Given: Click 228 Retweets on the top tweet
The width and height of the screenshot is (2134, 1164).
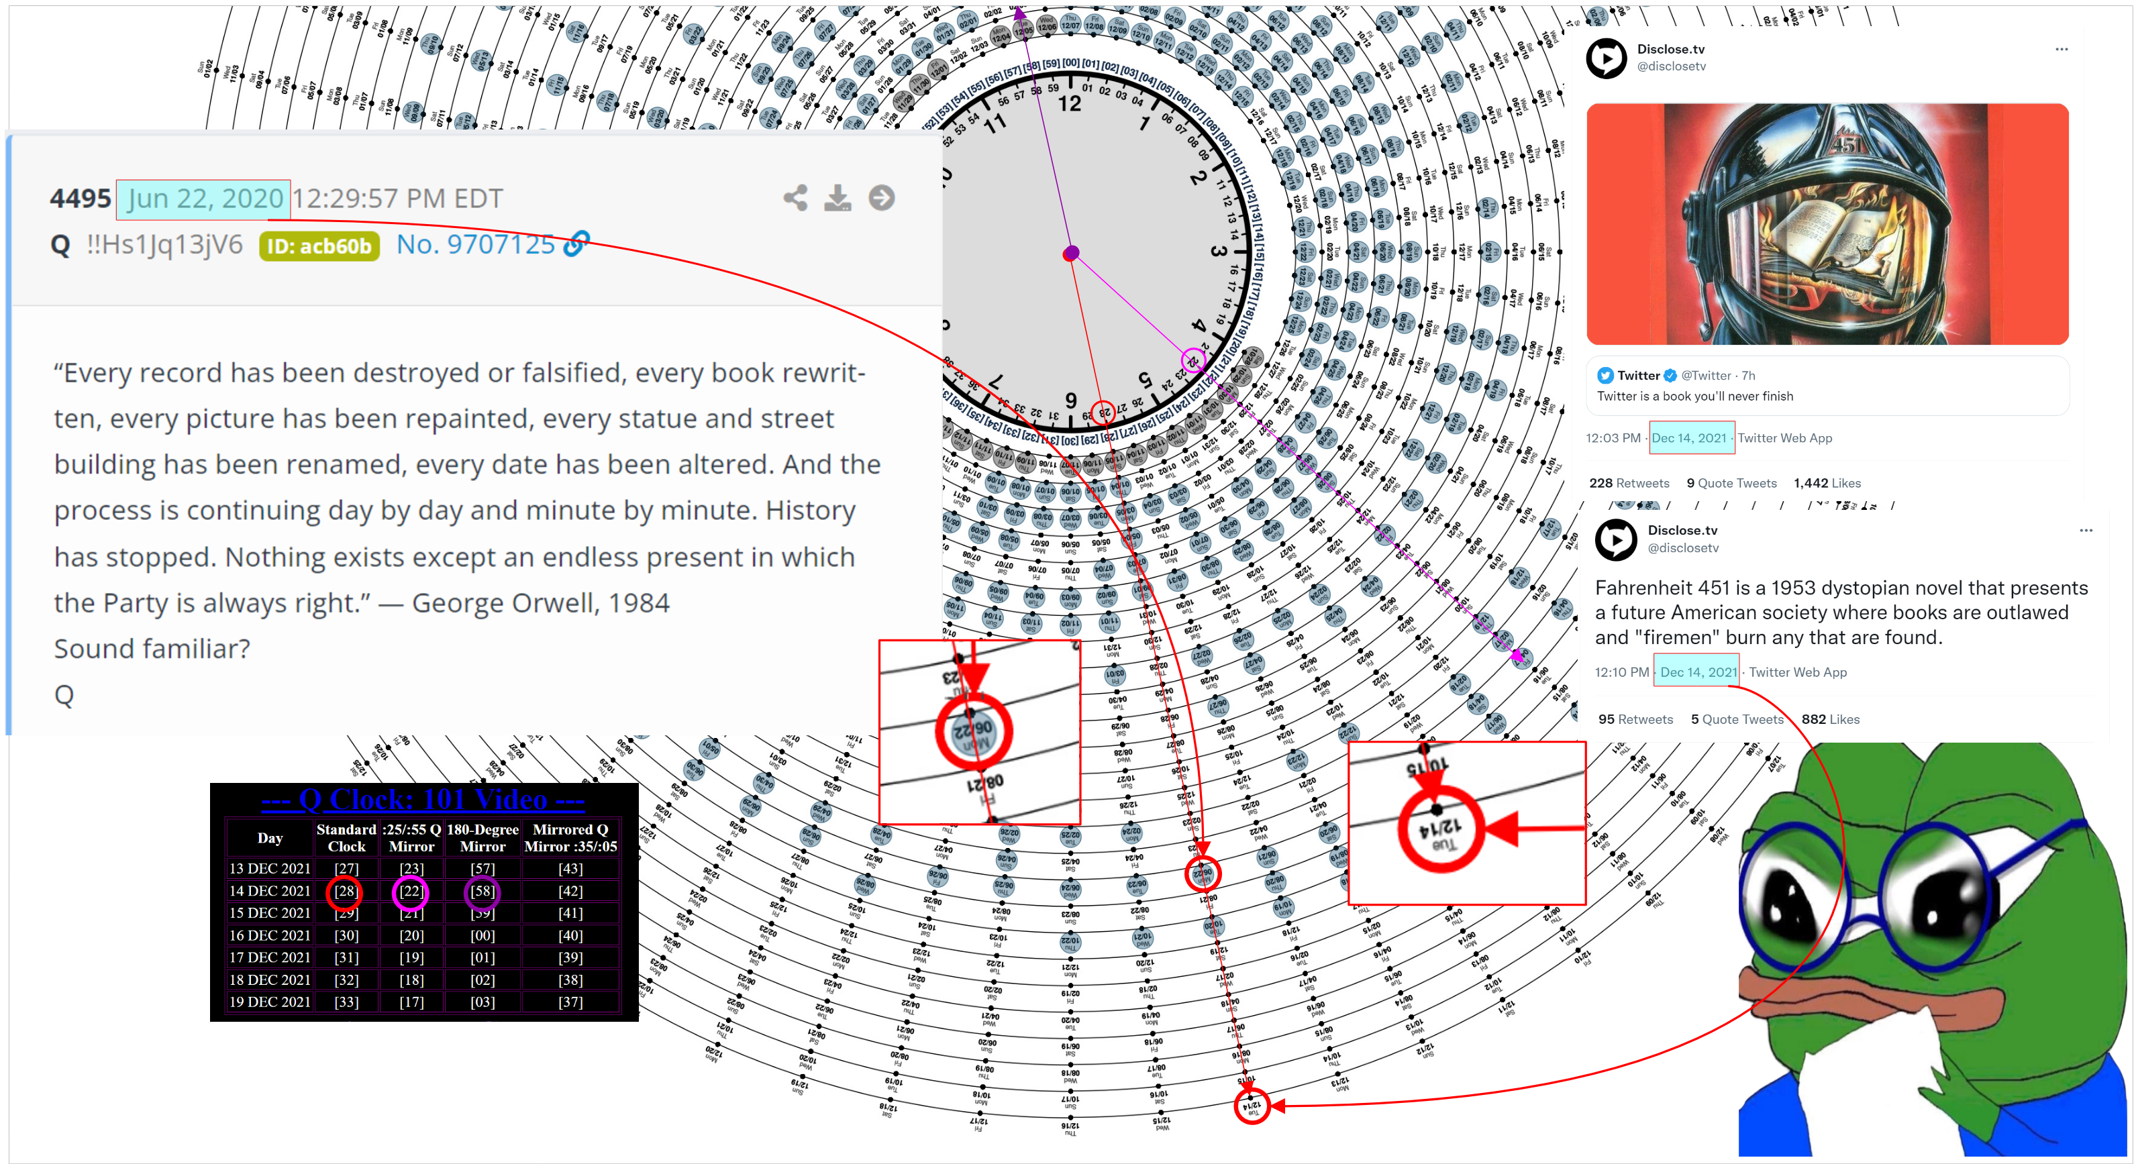Looking at the screenshot, I should coord(1629,483).
